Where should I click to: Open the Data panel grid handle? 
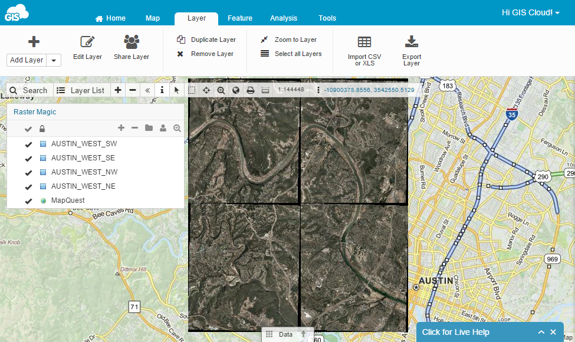tap(269, 334)
